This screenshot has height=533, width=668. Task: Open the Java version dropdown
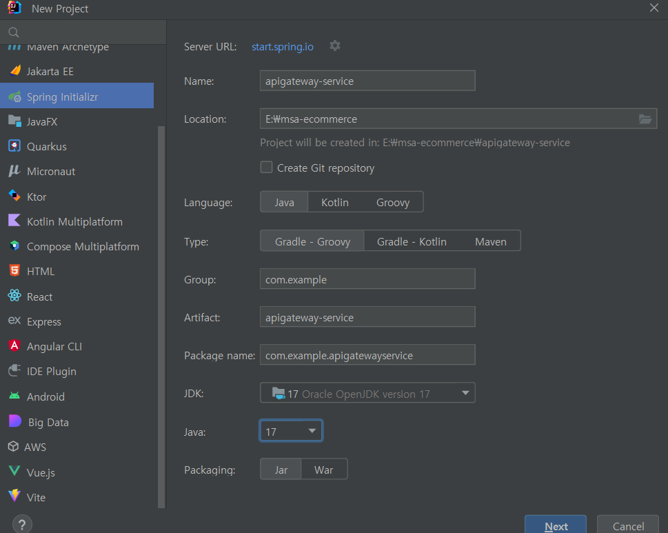pyautogui.click(x=291, y=431)
